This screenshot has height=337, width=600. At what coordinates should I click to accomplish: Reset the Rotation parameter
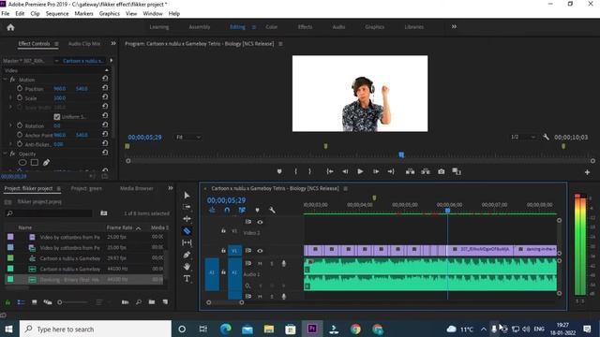[105, 125]
